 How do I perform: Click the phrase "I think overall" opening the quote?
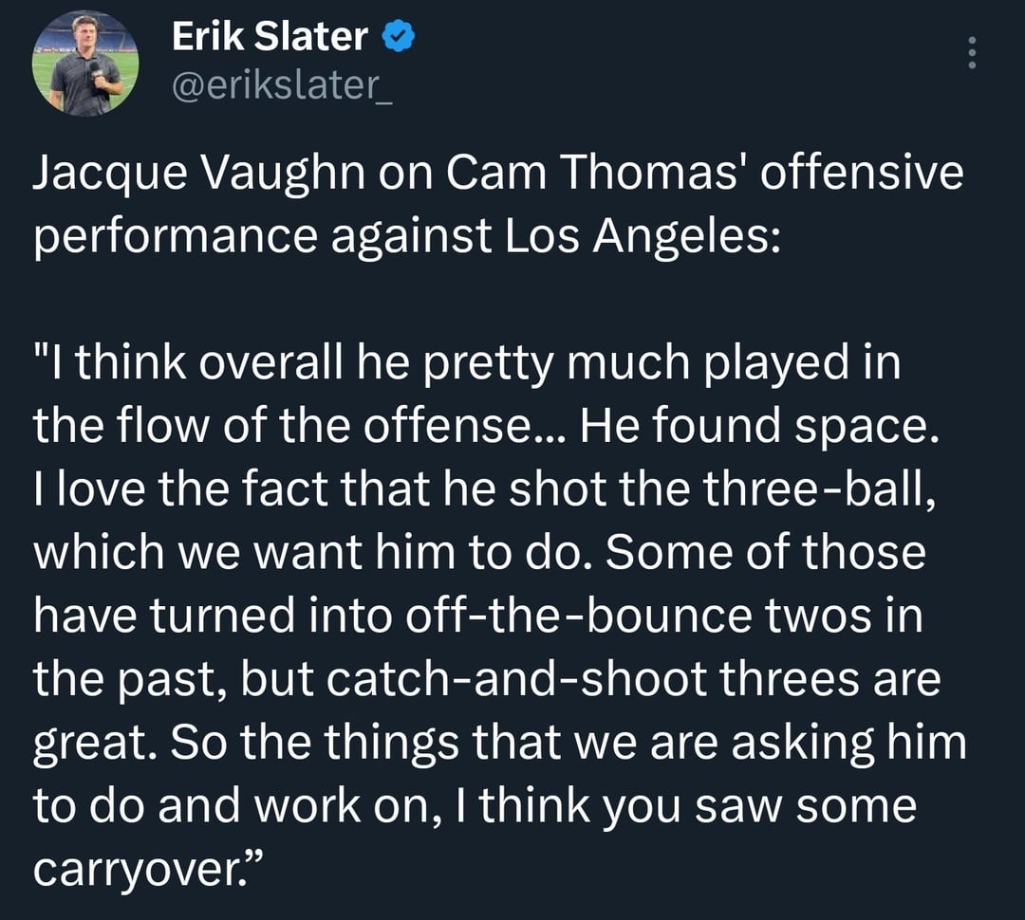[182, 365]
